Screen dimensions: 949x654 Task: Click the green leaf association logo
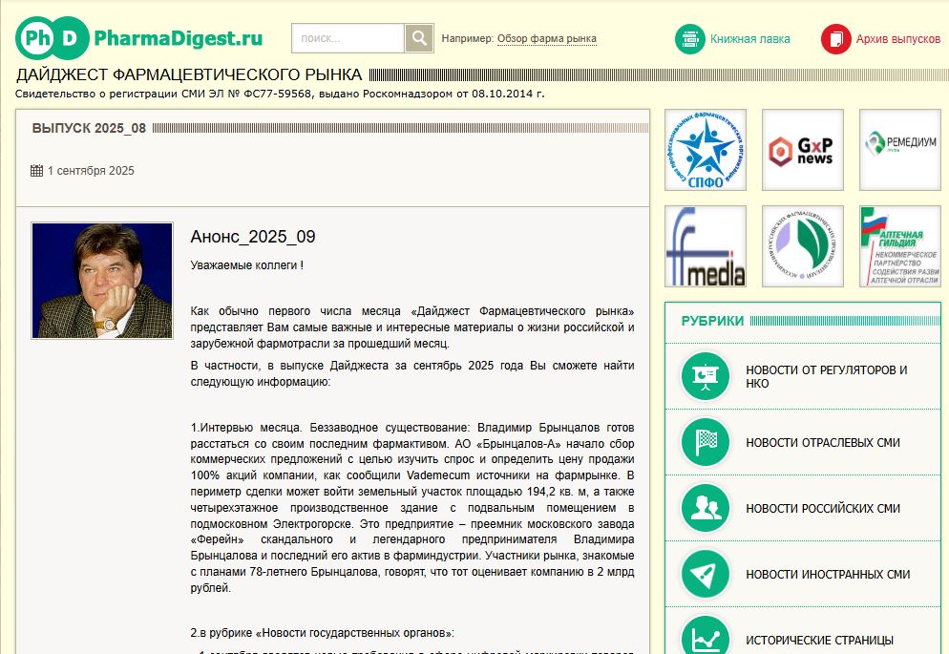click(802, 246)
